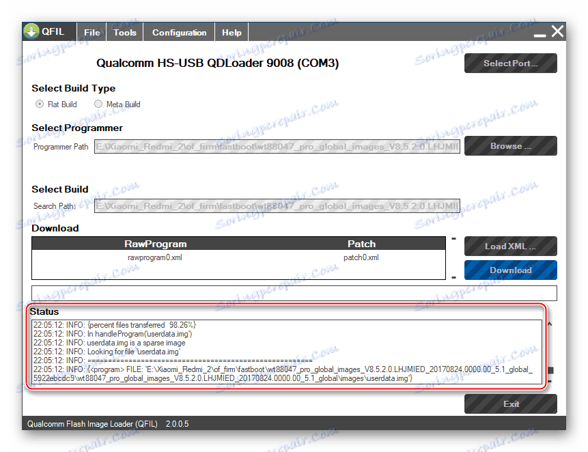Click inside the Programmer Path field
The width and height of the screenshot is (588, 452).
[x=277, y=147]
